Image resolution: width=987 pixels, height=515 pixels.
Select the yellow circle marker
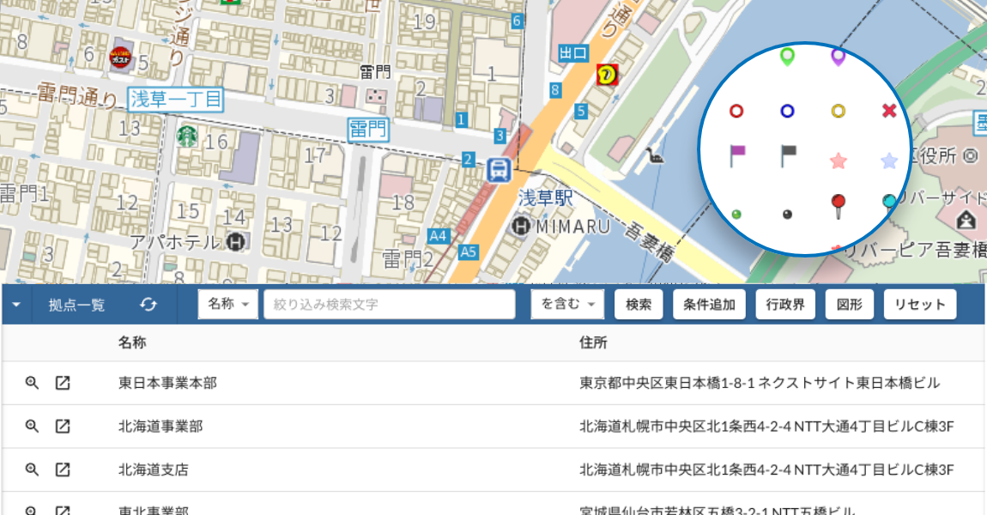839,110
